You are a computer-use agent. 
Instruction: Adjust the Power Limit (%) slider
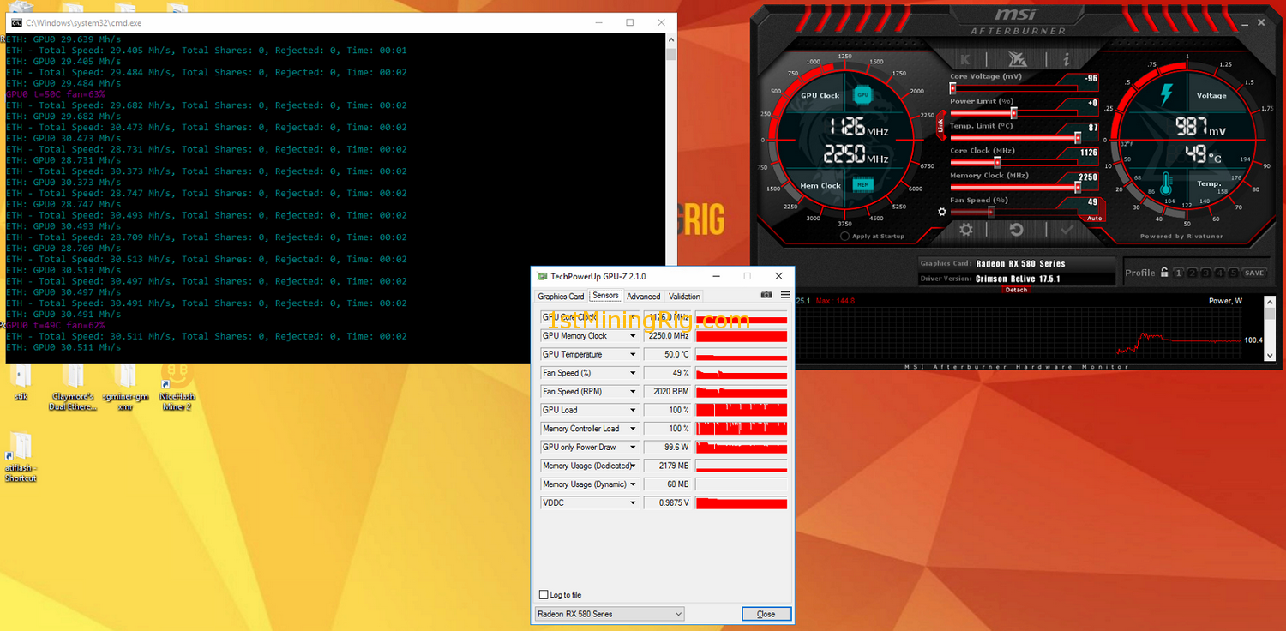click(x=1014, y=112)
